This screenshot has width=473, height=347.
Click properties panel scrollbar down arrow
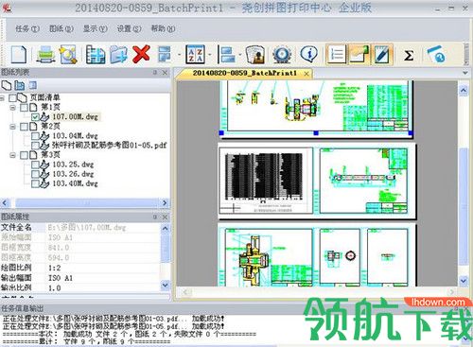point(165,286)
